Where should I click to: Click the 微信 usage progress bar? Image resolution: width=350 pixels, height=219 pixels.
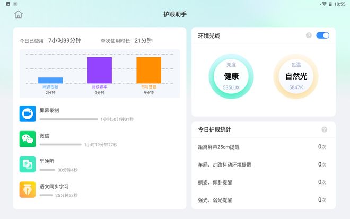click(x=60, y=144)
